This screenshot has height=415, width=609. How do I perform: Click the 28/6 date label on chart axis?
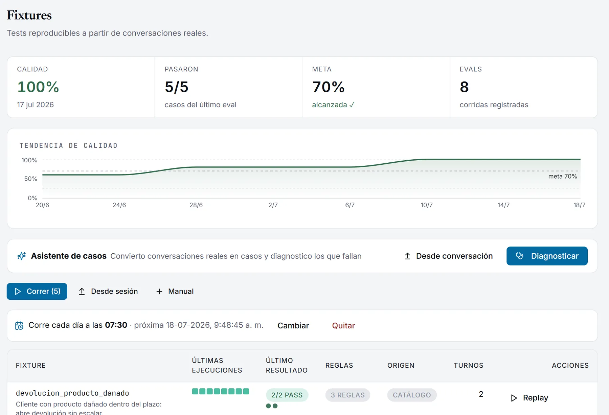(x=196, y=205)
